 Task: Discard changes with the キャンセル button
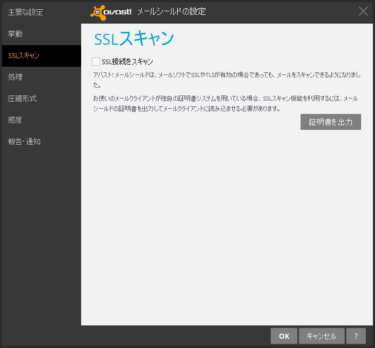(321, 336)
